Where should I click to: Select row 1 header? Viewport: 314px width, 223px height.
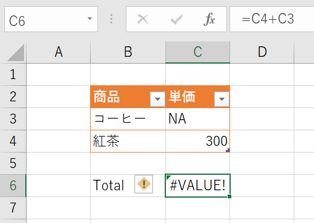pyautogui.click(x=13, y=75)
